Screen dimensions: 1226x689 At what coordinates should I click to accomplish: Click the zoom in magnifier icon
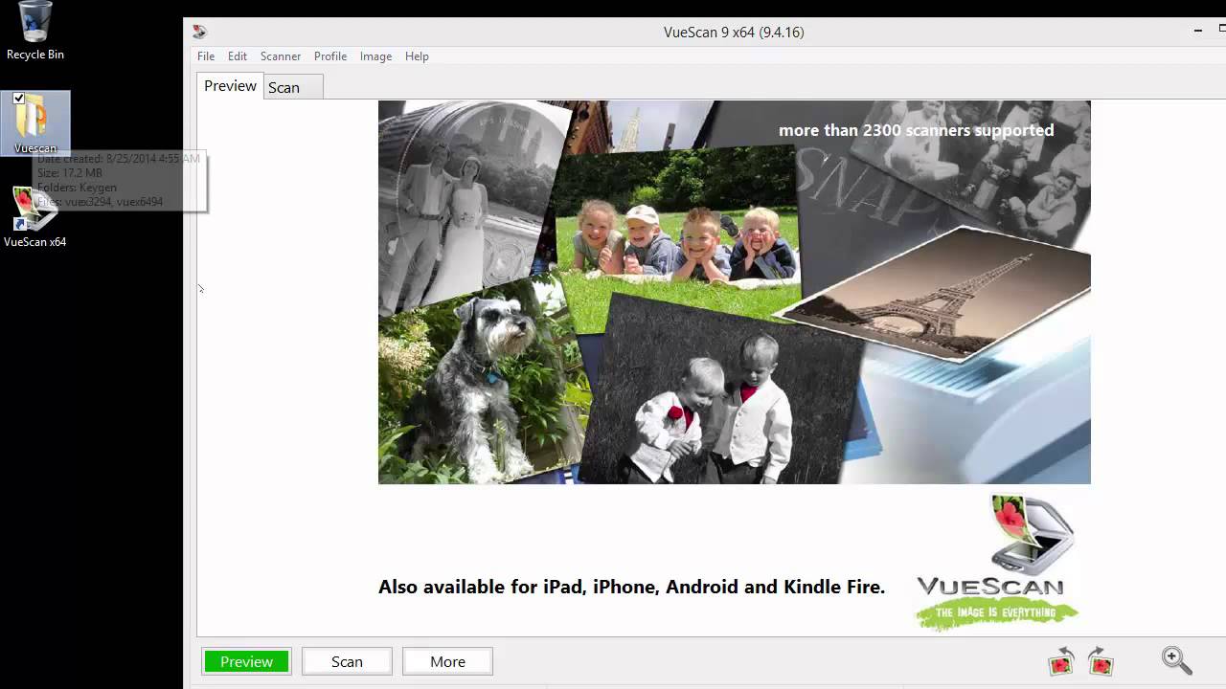1176,659
